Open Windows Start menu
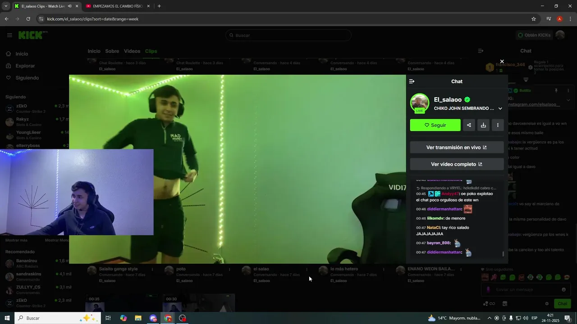The image size is (577, 324). 7,318
